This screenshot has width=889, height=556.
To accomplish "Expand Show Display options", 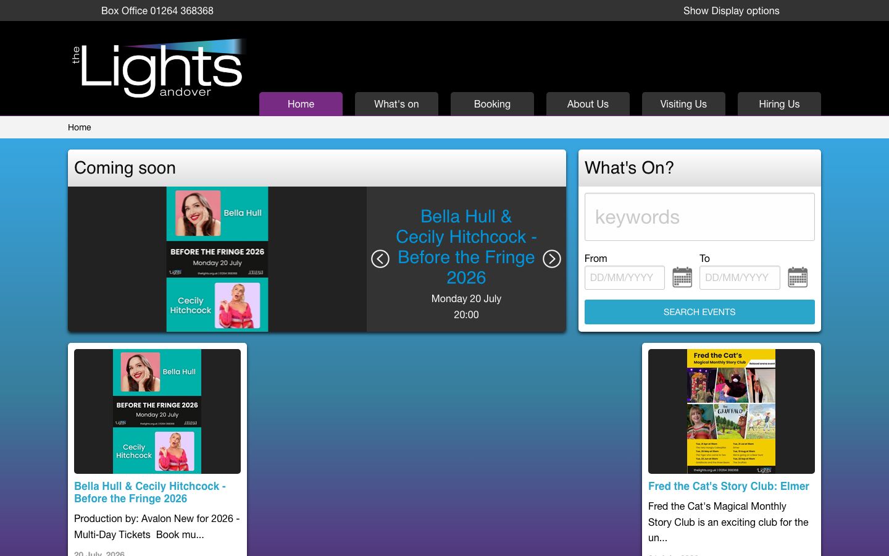I will tap(731, 11).
